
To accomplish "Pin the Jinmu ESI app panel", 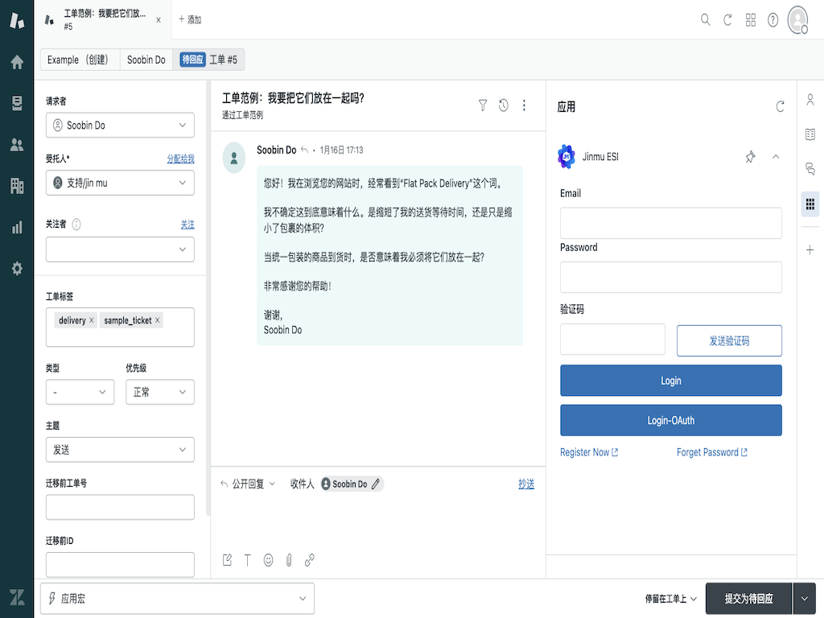I will 750,158.
